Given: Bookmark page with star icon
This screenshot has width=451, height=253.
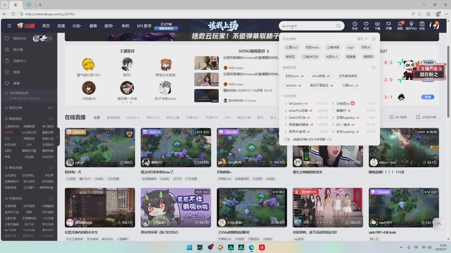Looking at the screenshot, I should [420, 13].
